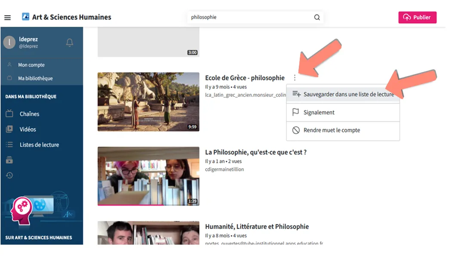
Task: Open the Humanité, Littérature video thumbnail
Action: tap(148, 233)
